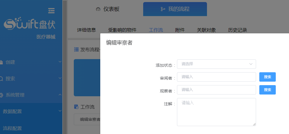This screenshot has width=289, height=134.
Task: Click the 我的流程 branch icon
Action: [163, 9]
